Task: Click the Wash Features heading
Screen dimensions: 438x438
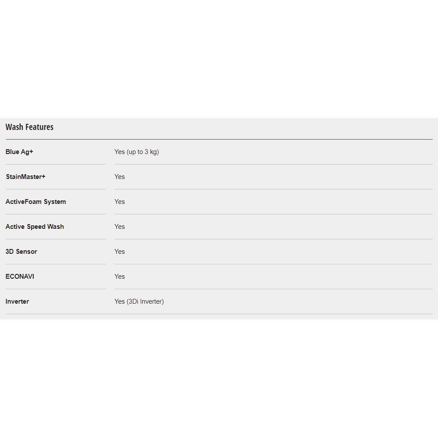Action: pyautogui.click(x=29, y=127)
